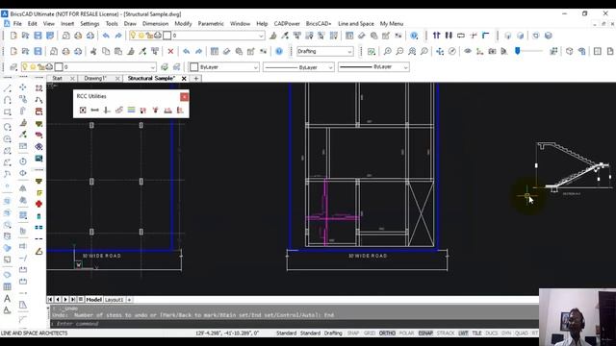The image size is (616, 346).
Task: Click the ByLayer color swatch box
Action: 194,67
